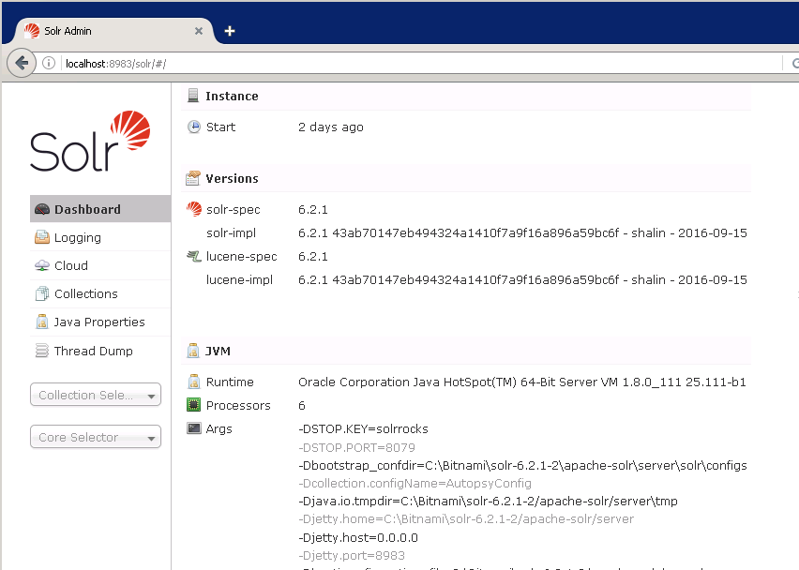Click the '2 days ago' start value
Viewport: 799px width, 570px height.
331,127
